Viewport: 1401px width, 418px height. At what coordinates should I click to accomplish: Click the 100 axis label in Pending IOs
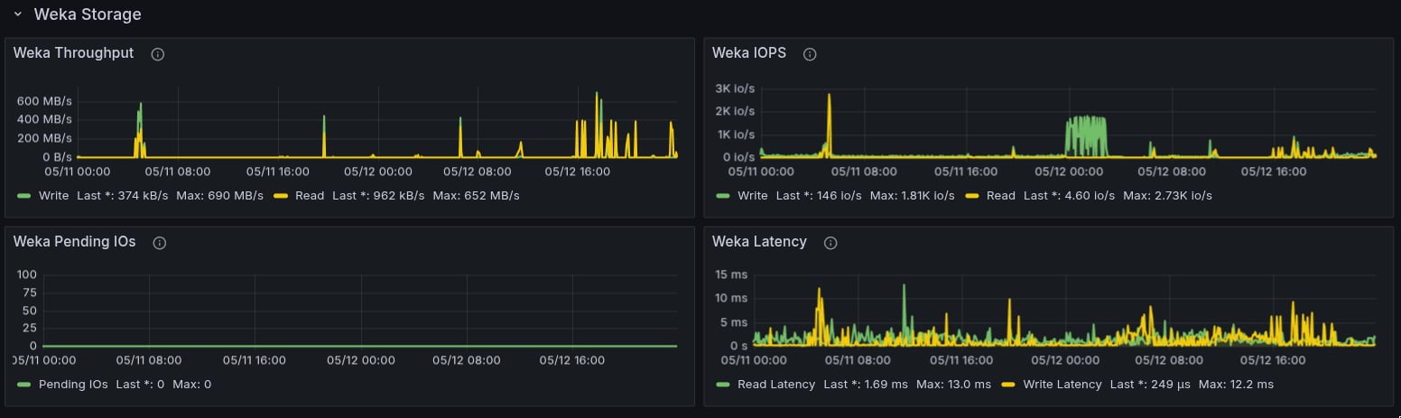26,274
